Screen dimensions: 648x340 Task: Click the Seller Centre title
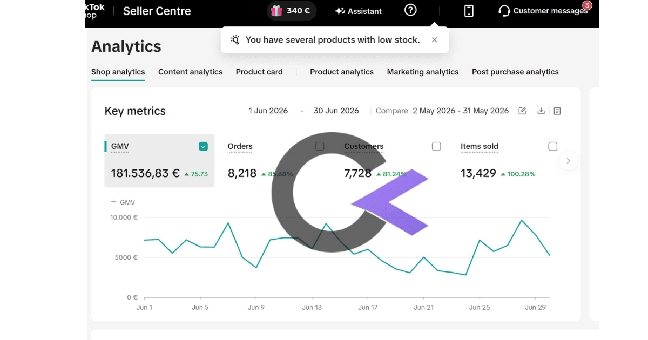[157, 11]
